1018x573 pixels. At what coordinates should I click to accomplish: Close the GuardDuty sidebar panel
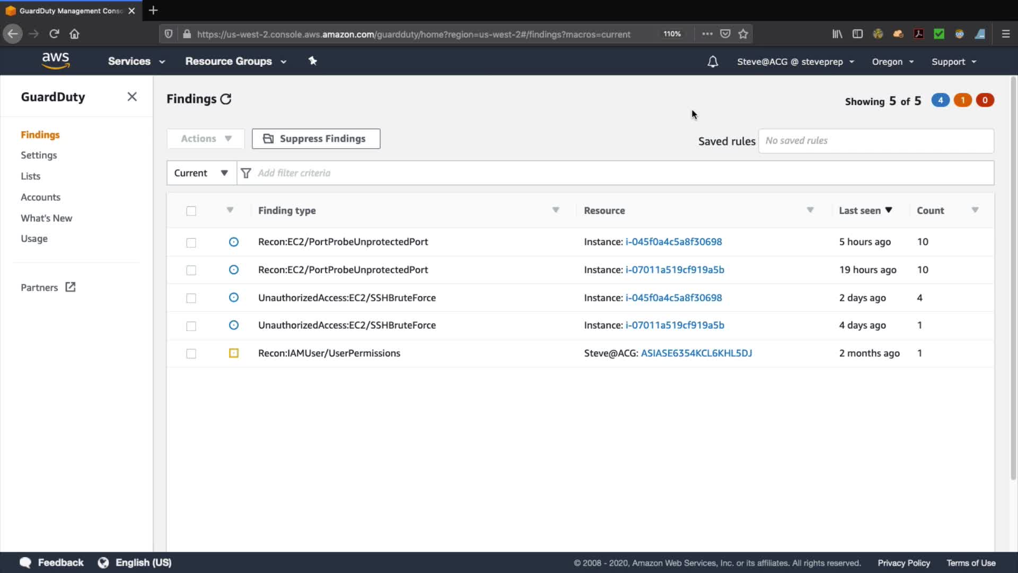132,97
